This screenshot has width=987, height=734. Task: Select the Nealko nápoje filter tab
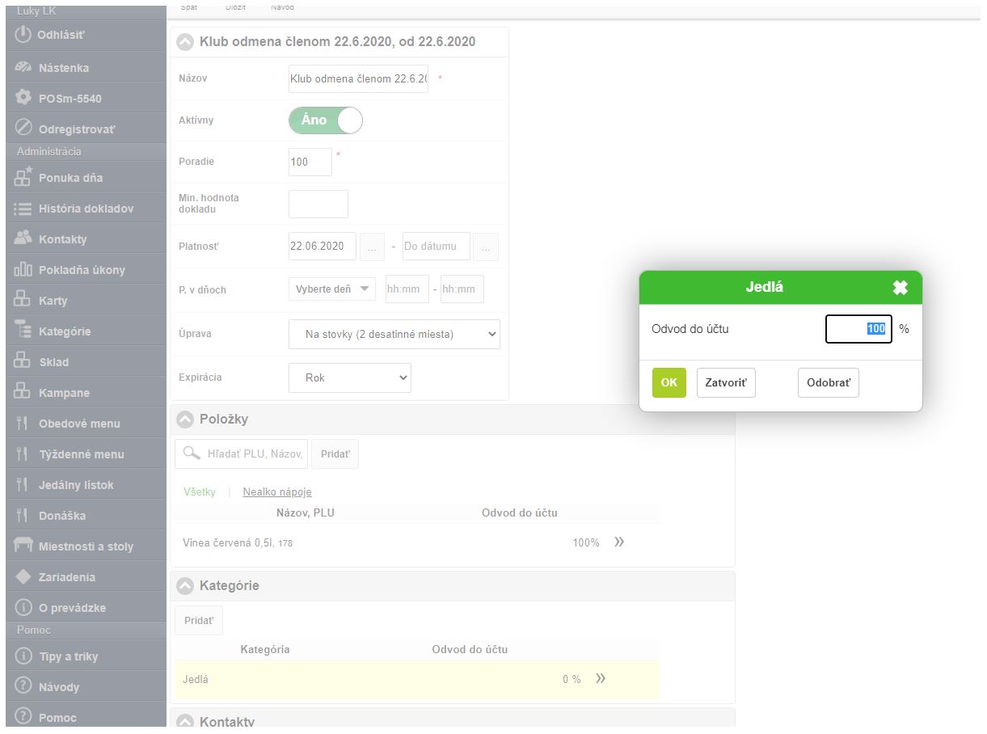point(276,491)
